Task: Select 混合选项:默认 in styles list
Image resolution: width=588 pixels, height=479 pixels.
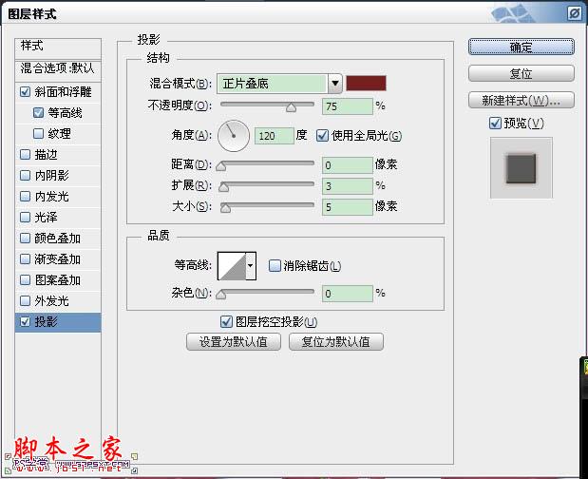Action: pyautogui.click(x=58, y=68)
